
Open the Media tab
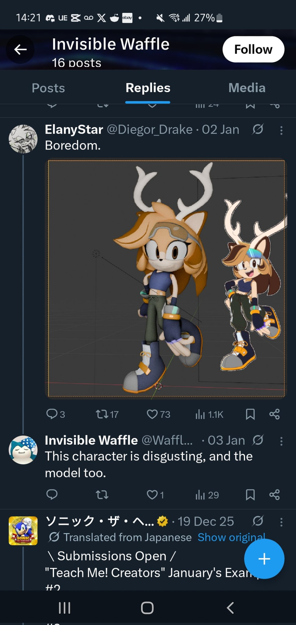click(247, 88)
